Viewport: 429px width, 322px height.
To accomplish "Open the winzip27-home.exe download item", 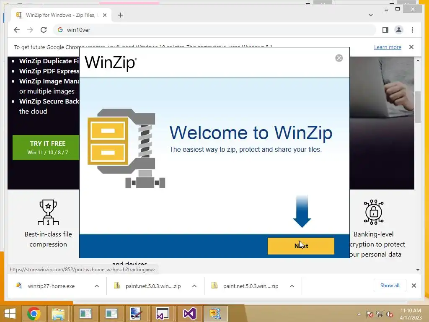I will (x=51, y=286).
